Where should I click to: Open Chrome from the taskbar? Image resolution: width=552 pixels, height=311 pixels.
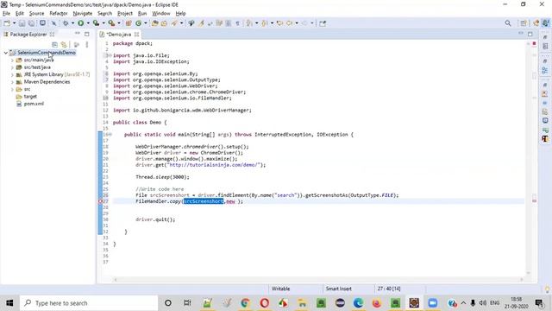tap(245, 303)
